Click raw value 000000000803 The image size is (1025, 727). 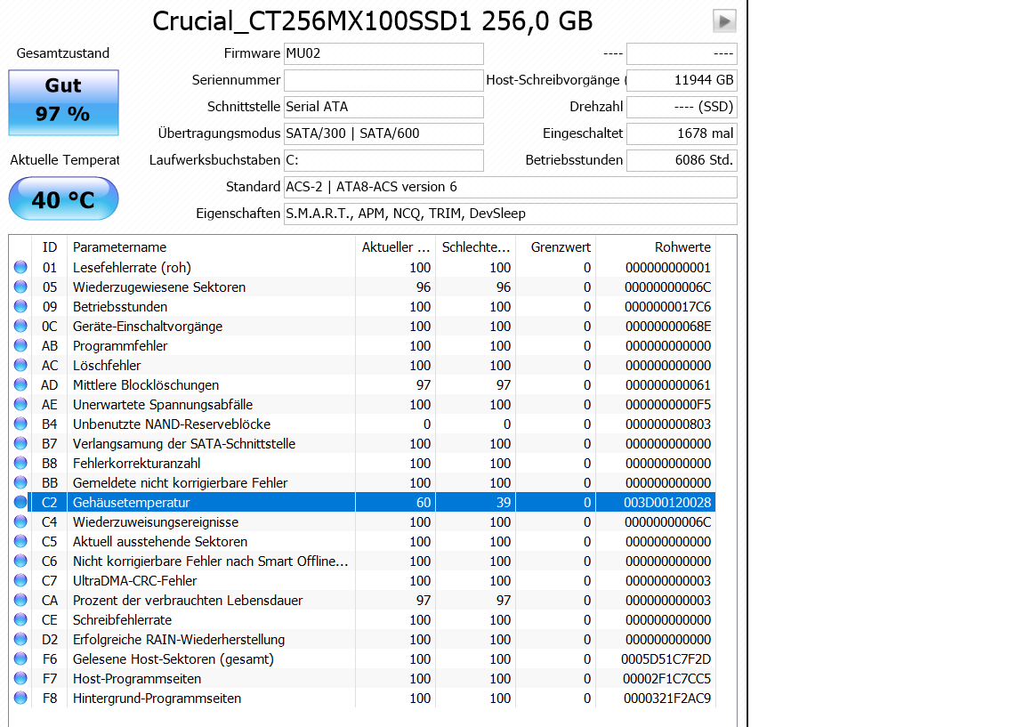click(668, 424)
